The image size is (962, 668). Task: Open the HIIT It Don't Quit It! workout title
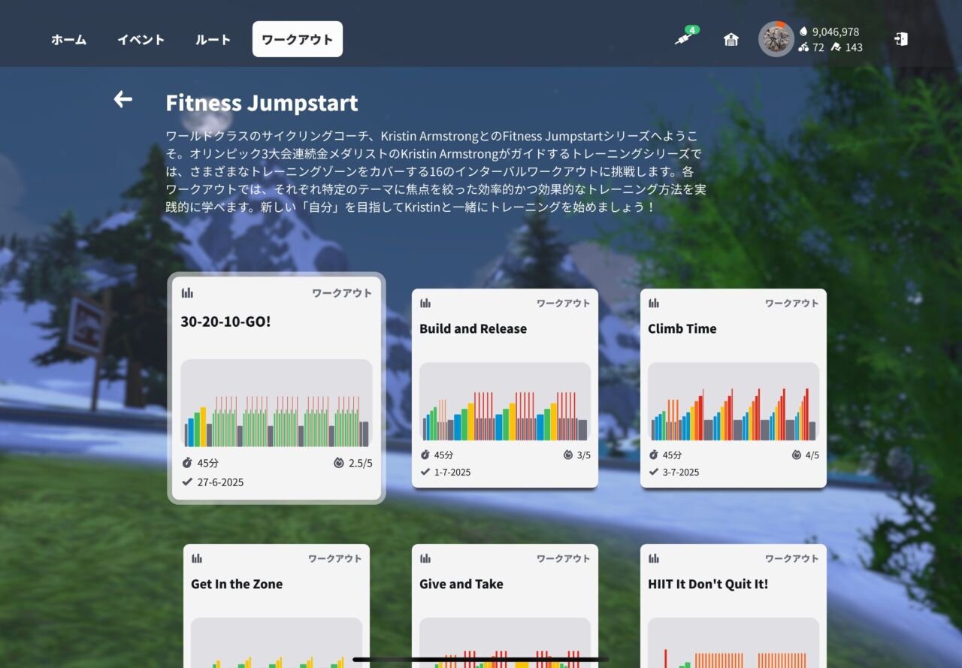click(708, 584)
